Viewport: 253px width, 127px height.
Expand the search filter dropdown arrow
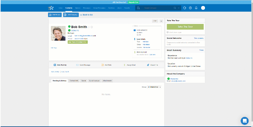click(179, 8)
